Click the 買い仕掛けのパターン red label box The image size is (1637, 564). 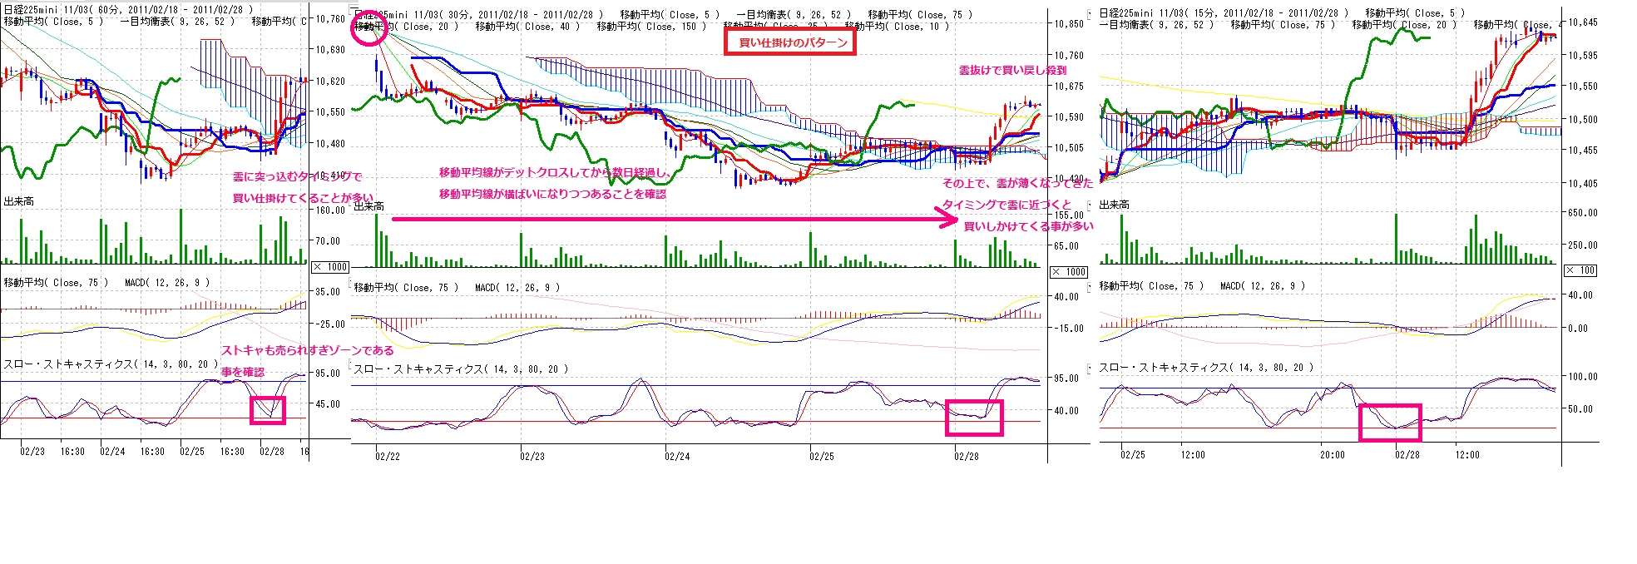pyautogui.click(x=789, y=42)
